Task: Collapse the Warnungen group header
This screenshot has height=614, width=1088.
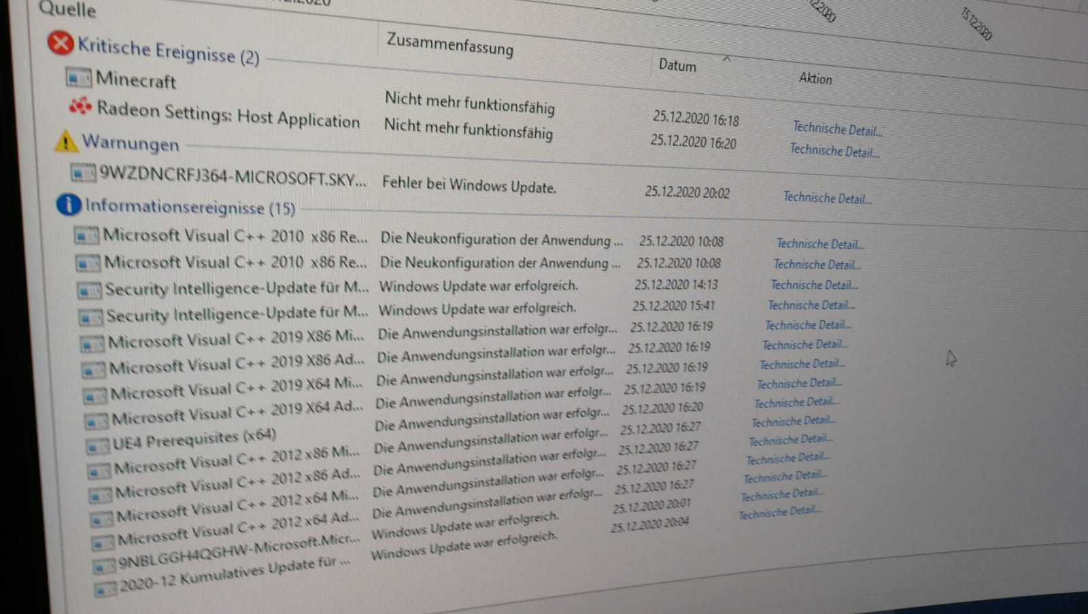Action: (x=131, y=142)
